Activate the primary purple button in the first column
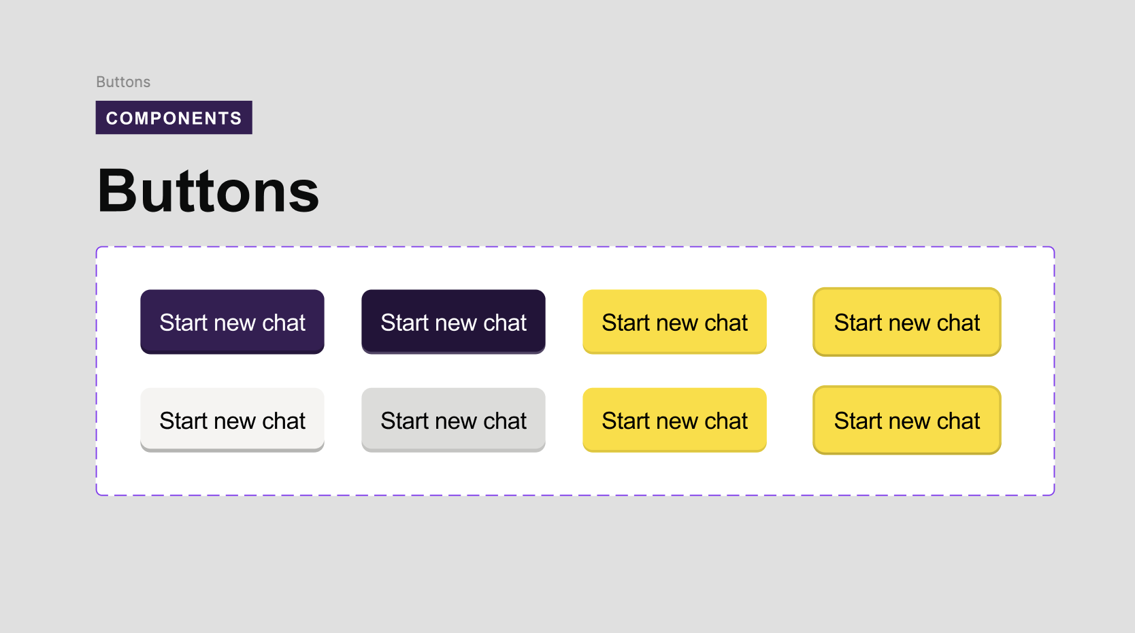The height and width of the screenshot is (633, 1135). pyautogui.click(x=232, y=322)
